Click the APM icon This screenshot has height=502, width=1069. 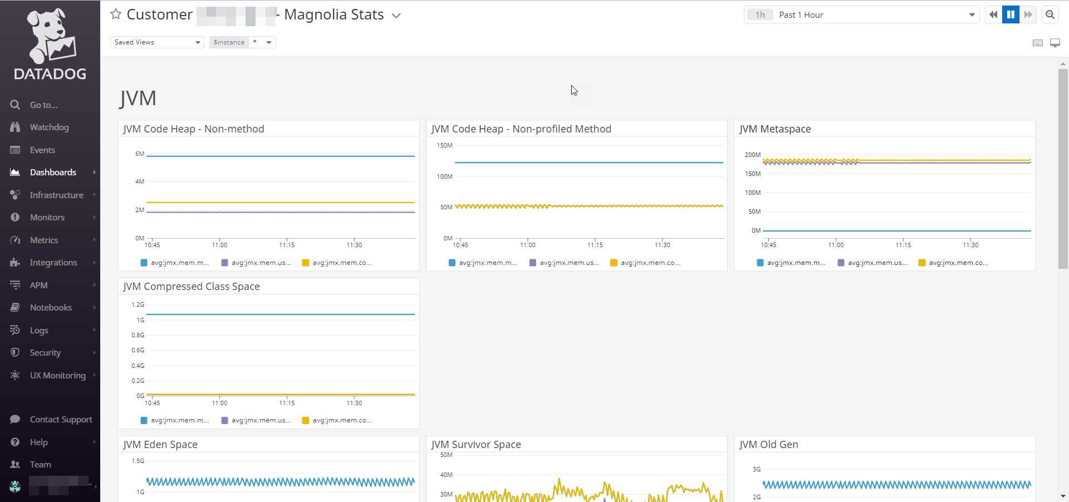15,285
